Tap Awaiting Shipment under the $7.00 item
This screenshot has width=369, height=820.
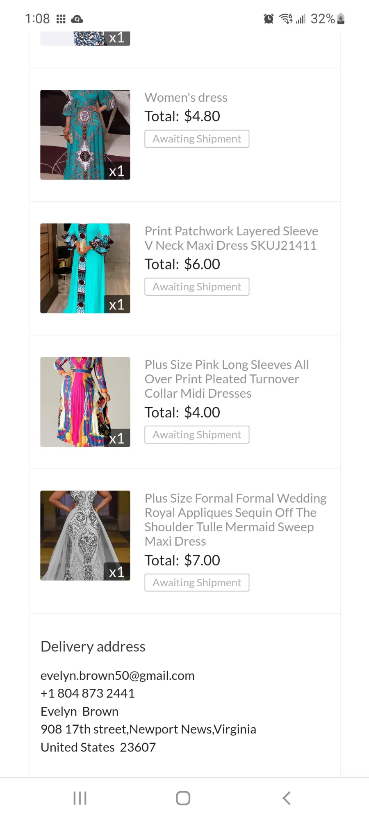click(x=197, y=583)
